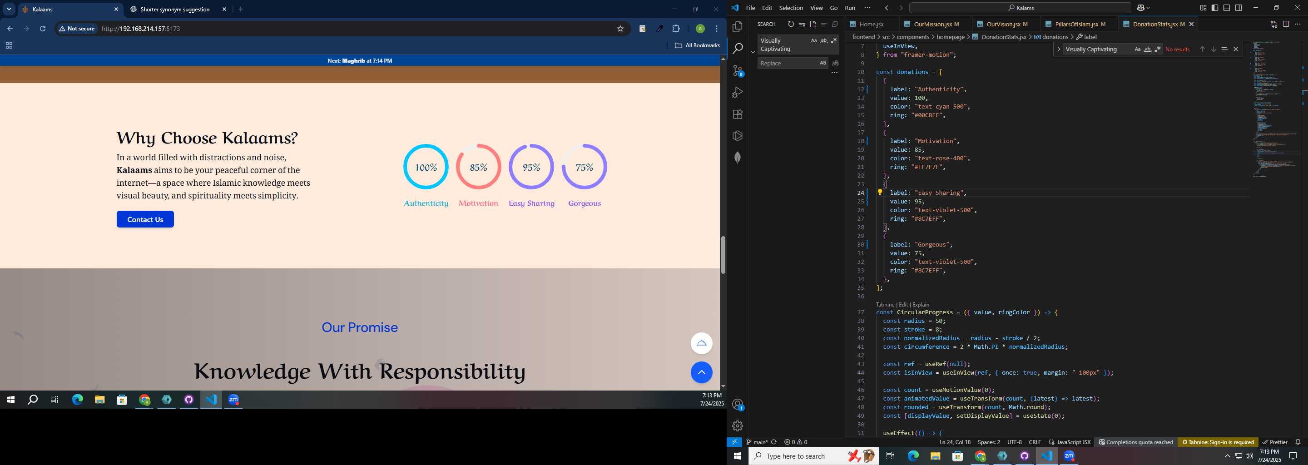Click the lightbulb code action on line 24
1308x465 pixels.
[880, 192]
